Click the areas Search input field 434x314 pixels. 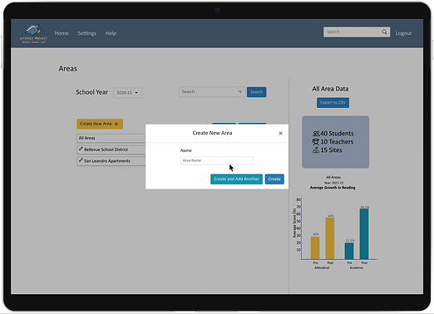click(212, 91)
